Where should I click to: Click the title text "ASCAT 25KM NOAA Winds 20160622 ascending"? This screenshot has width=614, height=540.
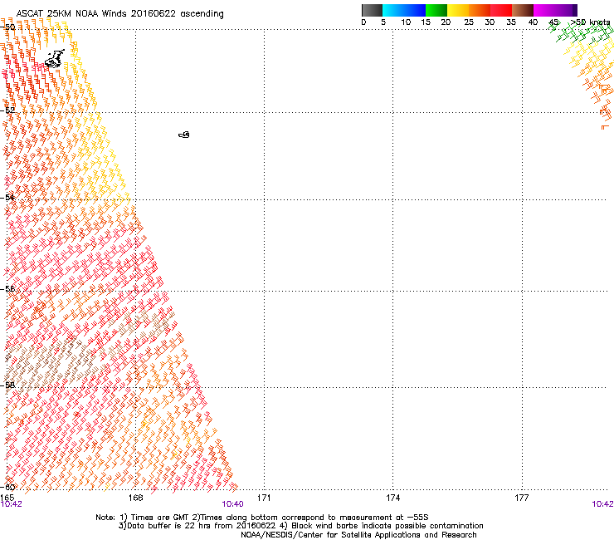[x=119, y=14]
